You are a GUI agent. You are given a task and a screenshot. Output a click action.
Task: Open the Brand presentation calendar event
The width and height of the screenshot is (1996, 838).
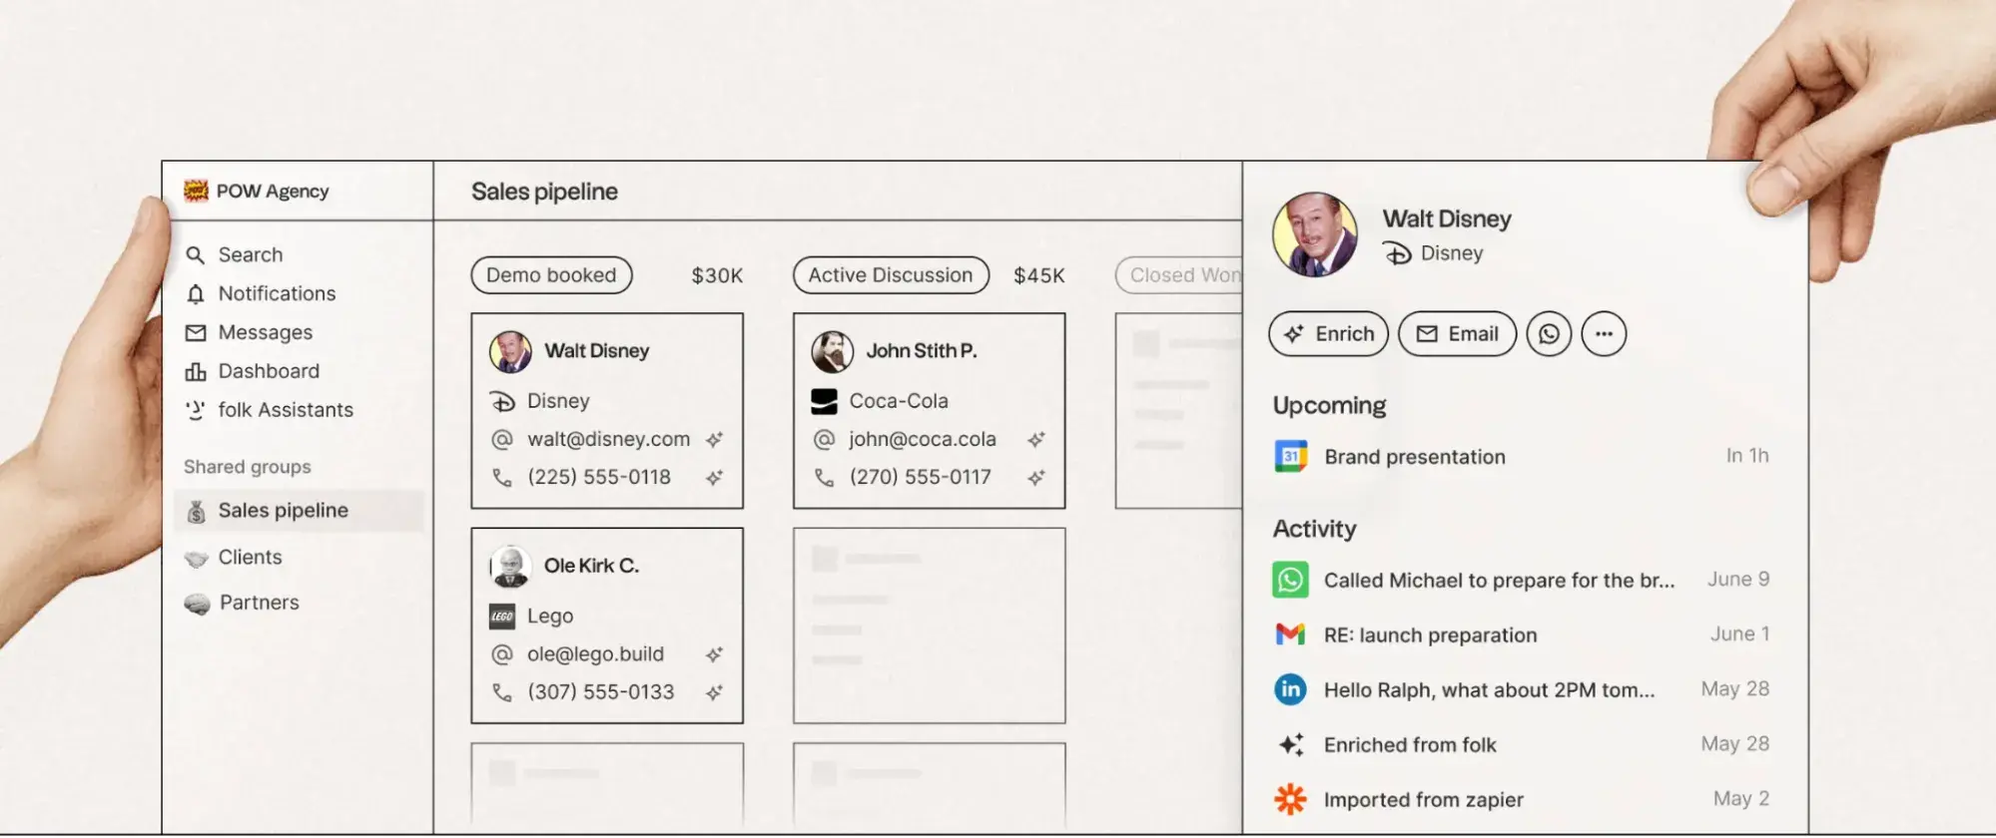point(1521,457)
